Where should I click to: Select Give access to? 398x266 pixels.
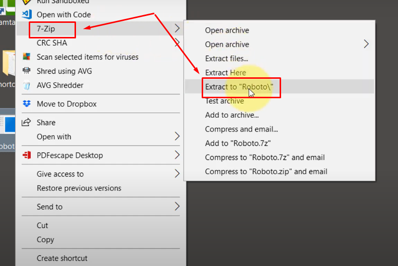click(x=60, y=174)
